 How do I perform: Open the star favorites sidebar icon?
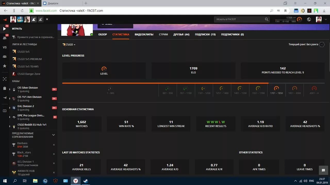click(4, 66)
